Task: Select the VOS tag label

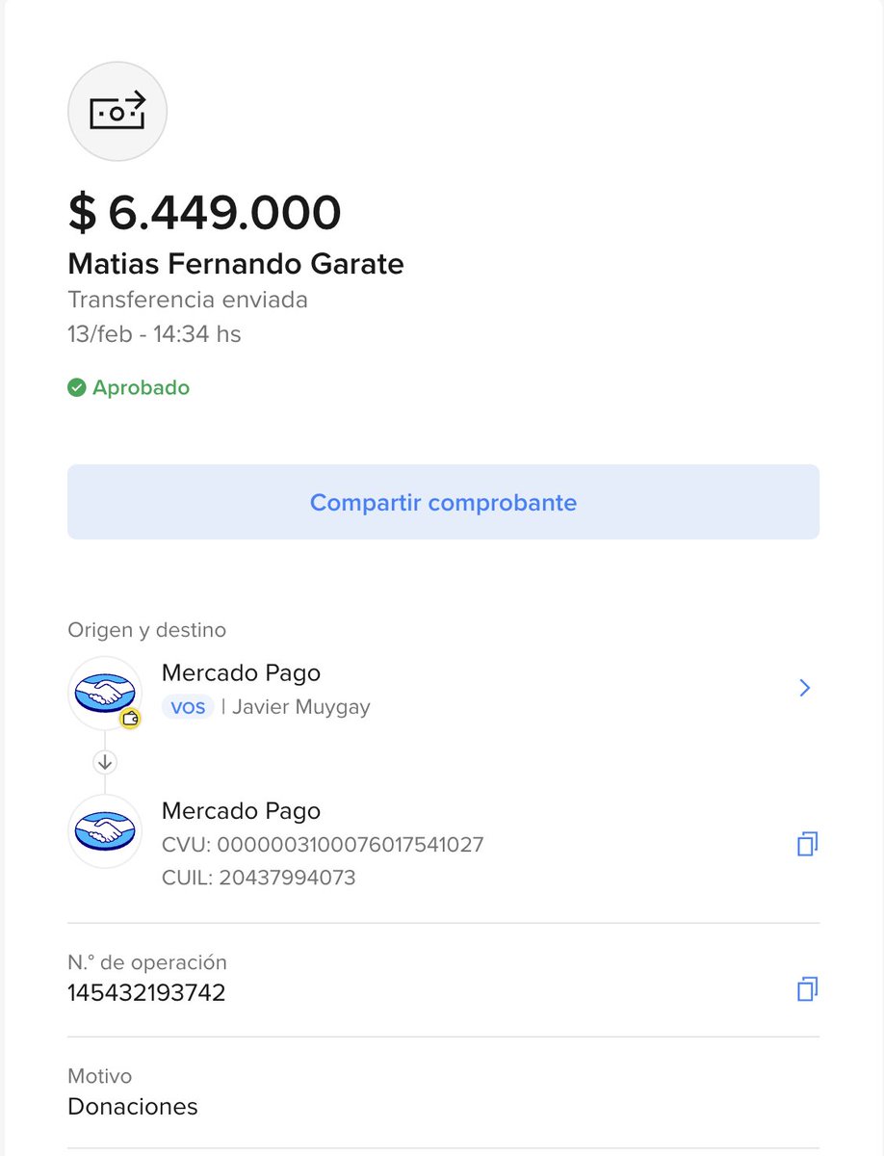Action: pos(188,707)
